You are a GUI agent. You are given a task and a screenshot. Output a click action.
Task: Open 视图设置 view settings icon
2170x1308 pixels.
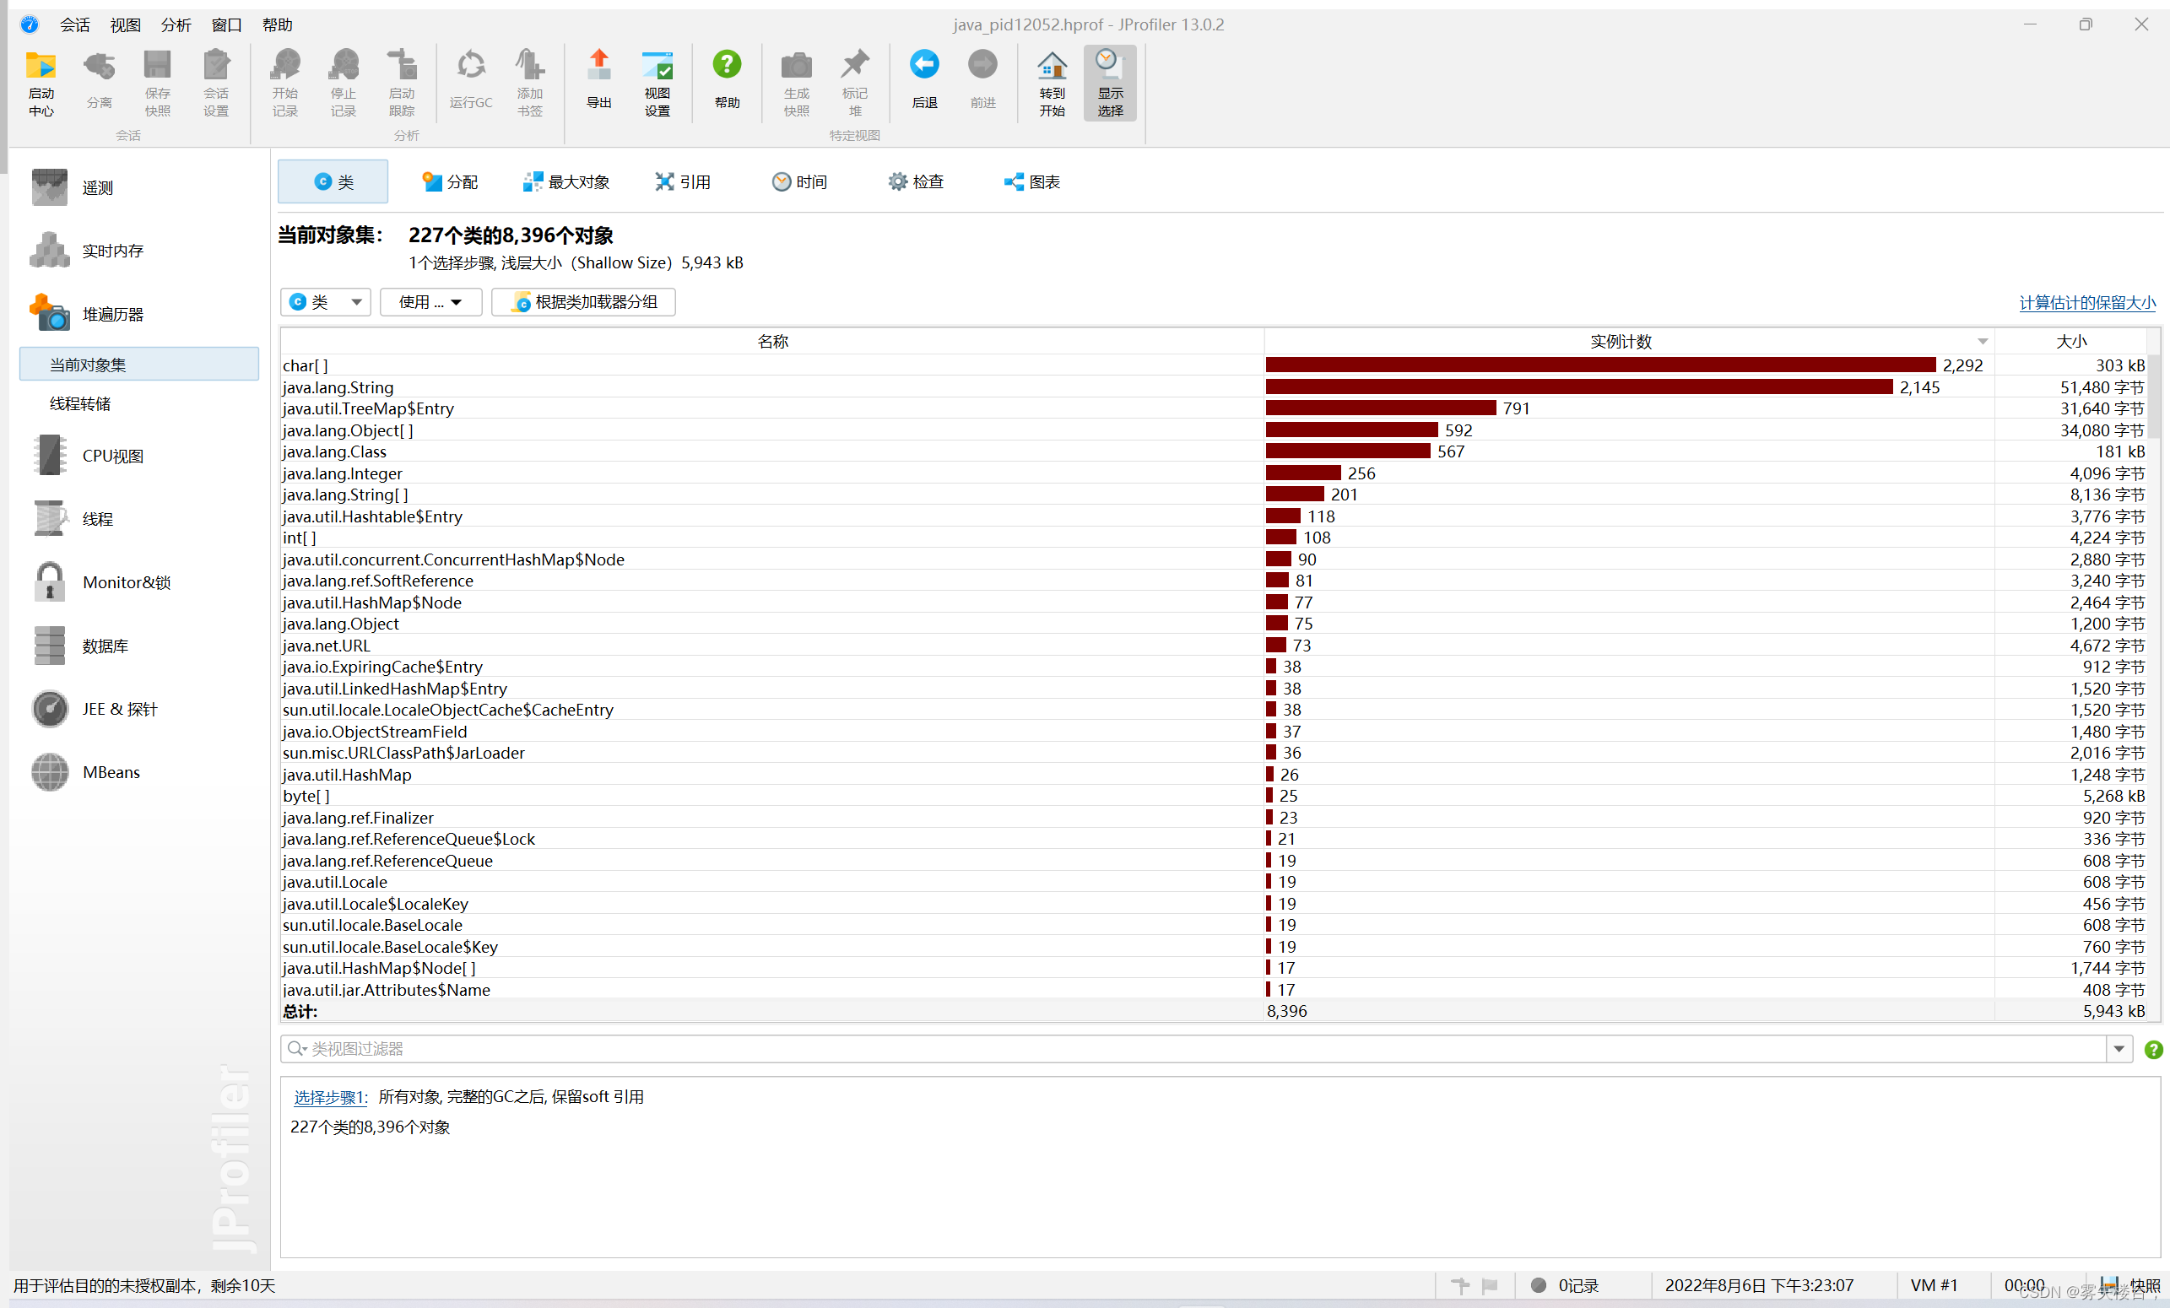pyautogui.click(x=657, y=83)
